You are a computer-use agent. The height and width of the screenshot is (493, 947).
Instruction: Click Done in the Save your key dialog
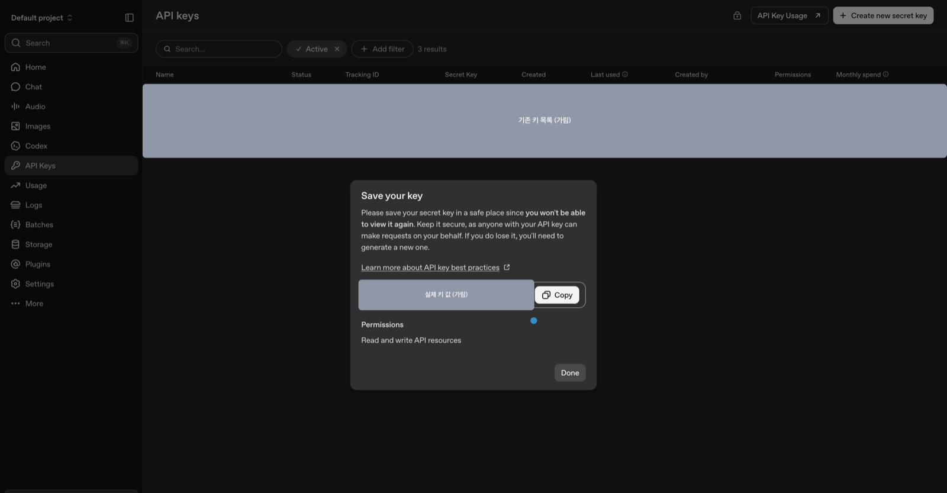coord(570,373)
